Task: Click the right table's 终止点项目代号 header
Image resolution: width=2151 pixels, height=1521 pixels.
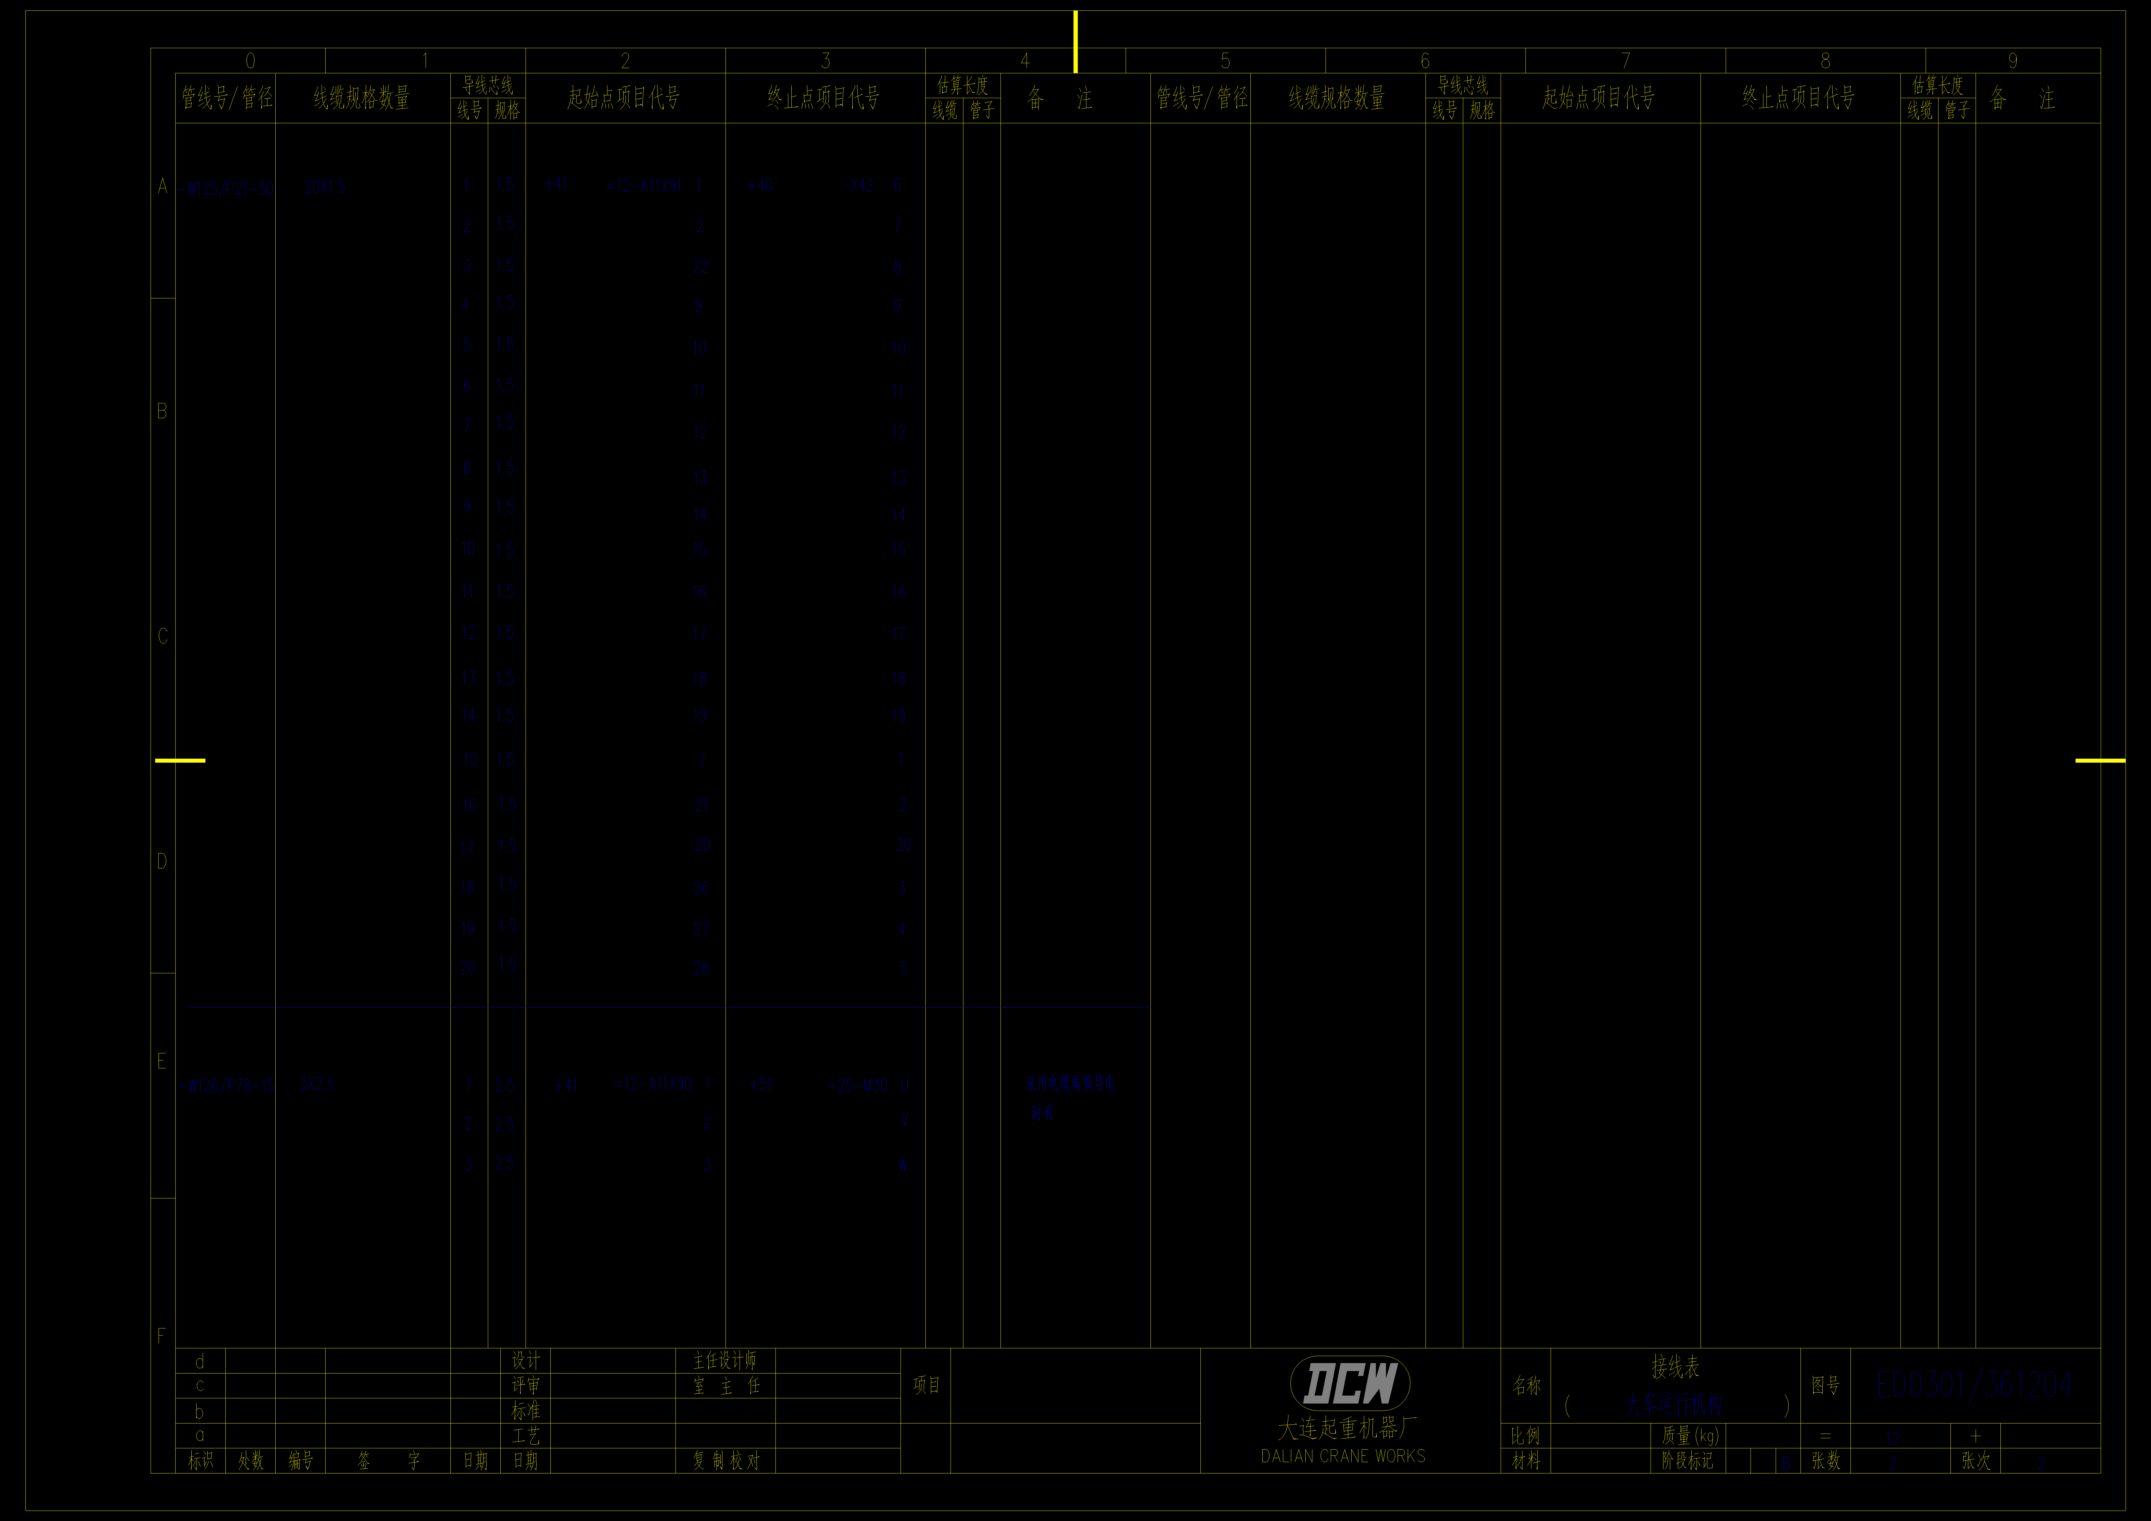Action: tap(1799, 98)
